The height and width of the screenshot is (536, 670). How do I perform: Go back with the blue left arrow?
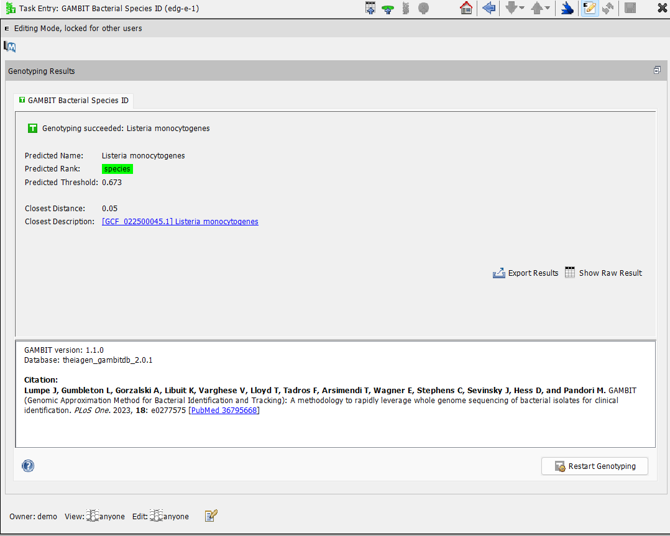pyautogui.click(x=489, y=9)
